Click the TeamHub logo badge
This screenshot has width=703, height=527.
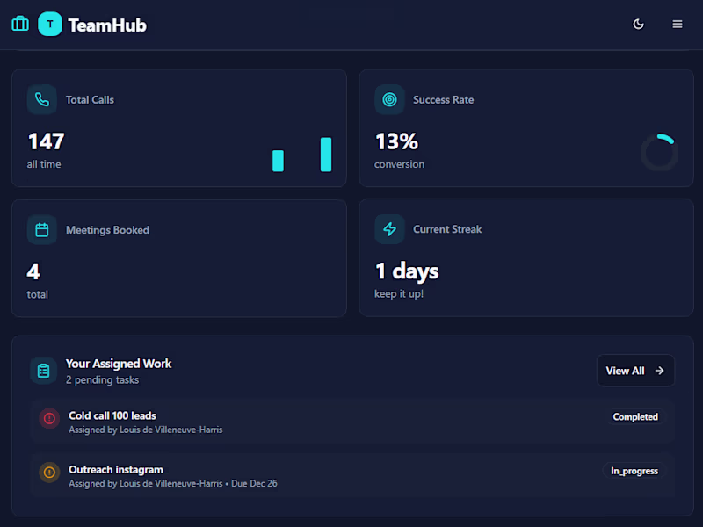tap(50, 25)
